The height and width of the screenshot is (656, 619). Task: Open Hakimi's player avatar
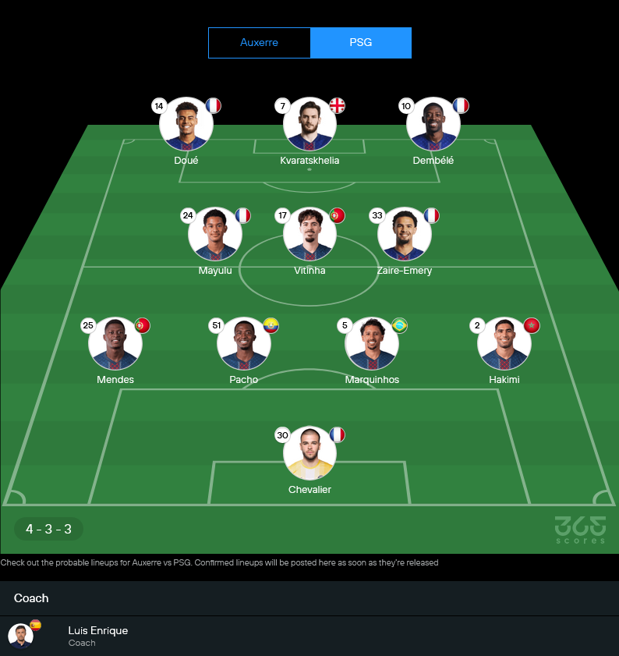[x=504, y=344]
